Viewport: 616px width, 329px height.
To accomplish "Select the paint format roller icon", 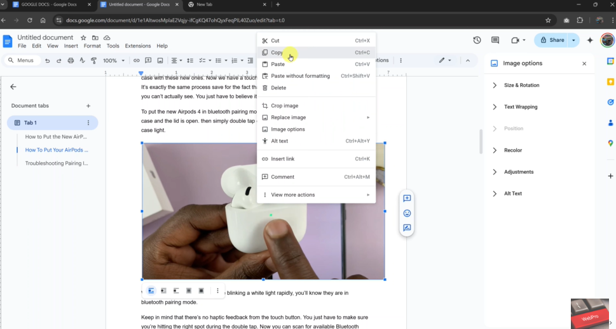I will 93,61.
